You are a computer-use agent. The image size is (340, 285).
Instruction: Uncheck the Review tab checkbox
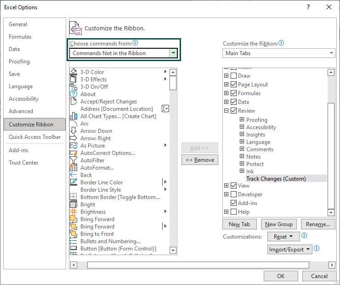pyautogui.click(x=233, y=111)
